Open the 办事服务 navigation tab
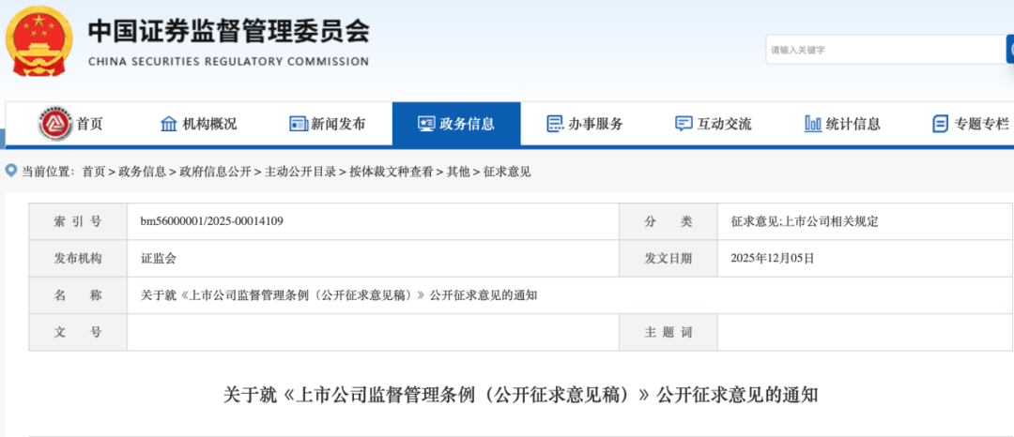This screenshot has height=437, width=1014. 585,124
